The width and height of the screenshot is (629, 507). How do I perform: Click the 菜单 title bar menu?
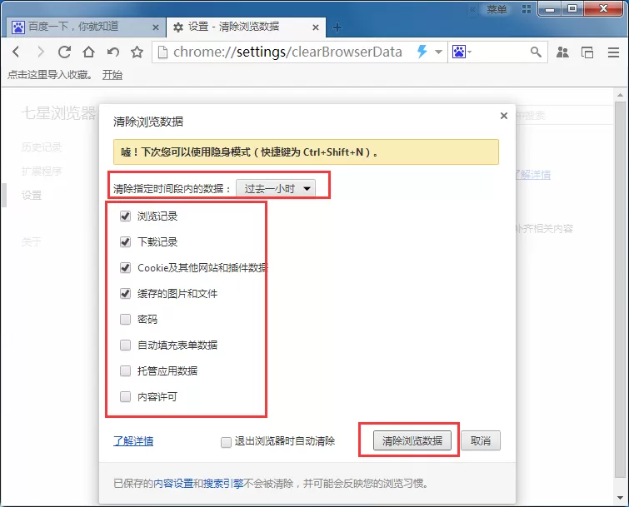pos(497,9)
